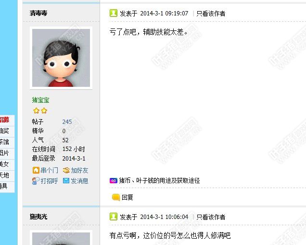
Task: Click the 串个门 house icon
Action: point(36,170)
